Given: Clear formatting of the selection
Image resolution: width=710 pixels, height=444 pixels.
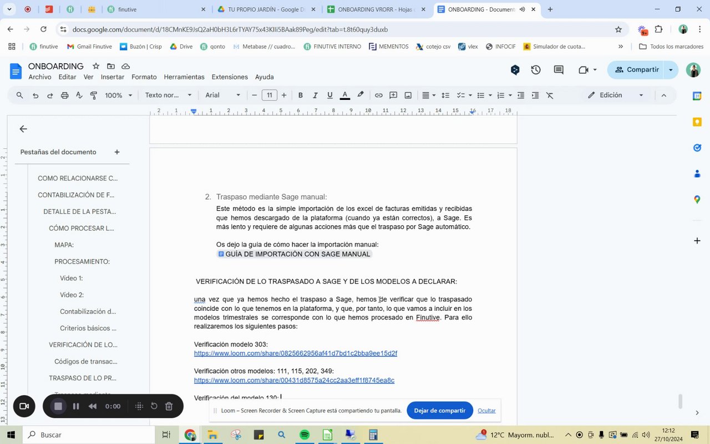Looking at the screenshot, I should point(550,95).
